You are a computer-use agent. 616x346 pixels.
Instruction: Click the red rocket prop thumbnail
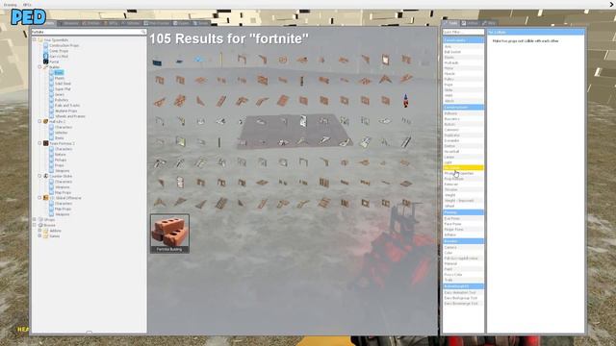(405, 100)
